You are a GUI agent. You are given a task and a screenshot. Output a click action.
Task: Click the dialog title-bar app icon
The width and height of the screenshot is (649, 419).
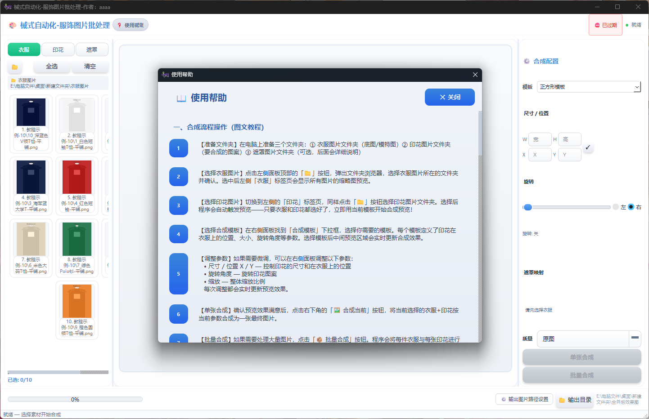tap(165, 75)
